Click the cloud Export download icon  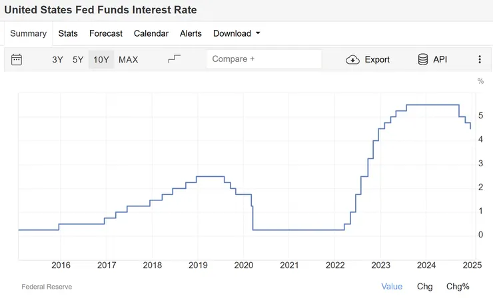click(x=352, y=60)
